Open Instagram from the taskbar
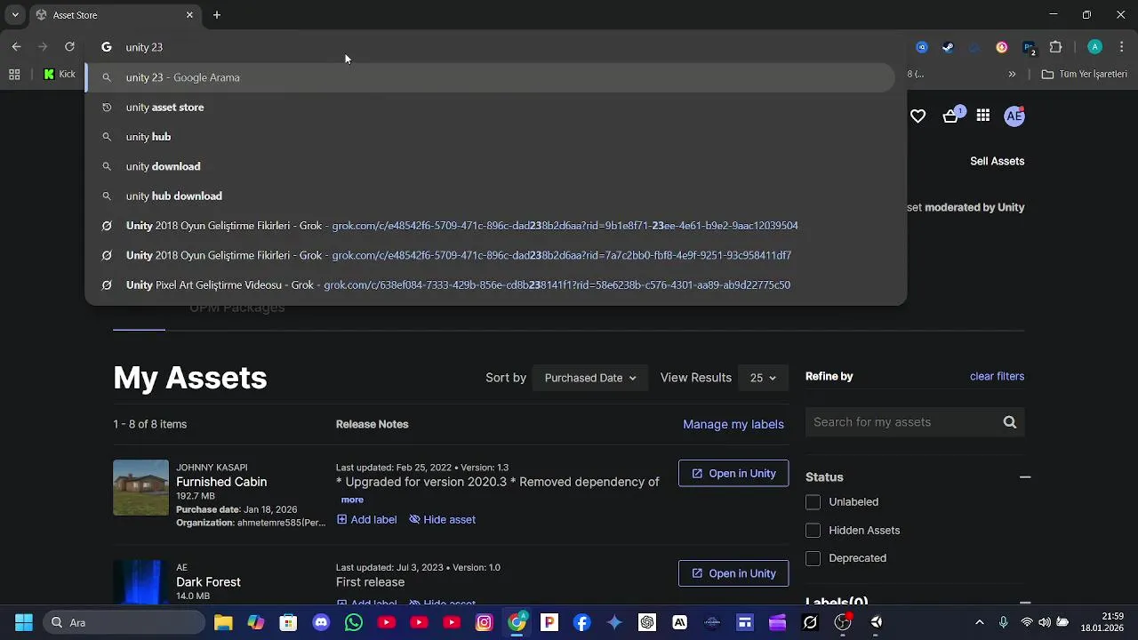Image resolution: width=1138 pixels, height=640 pixels. coord(484,622)
